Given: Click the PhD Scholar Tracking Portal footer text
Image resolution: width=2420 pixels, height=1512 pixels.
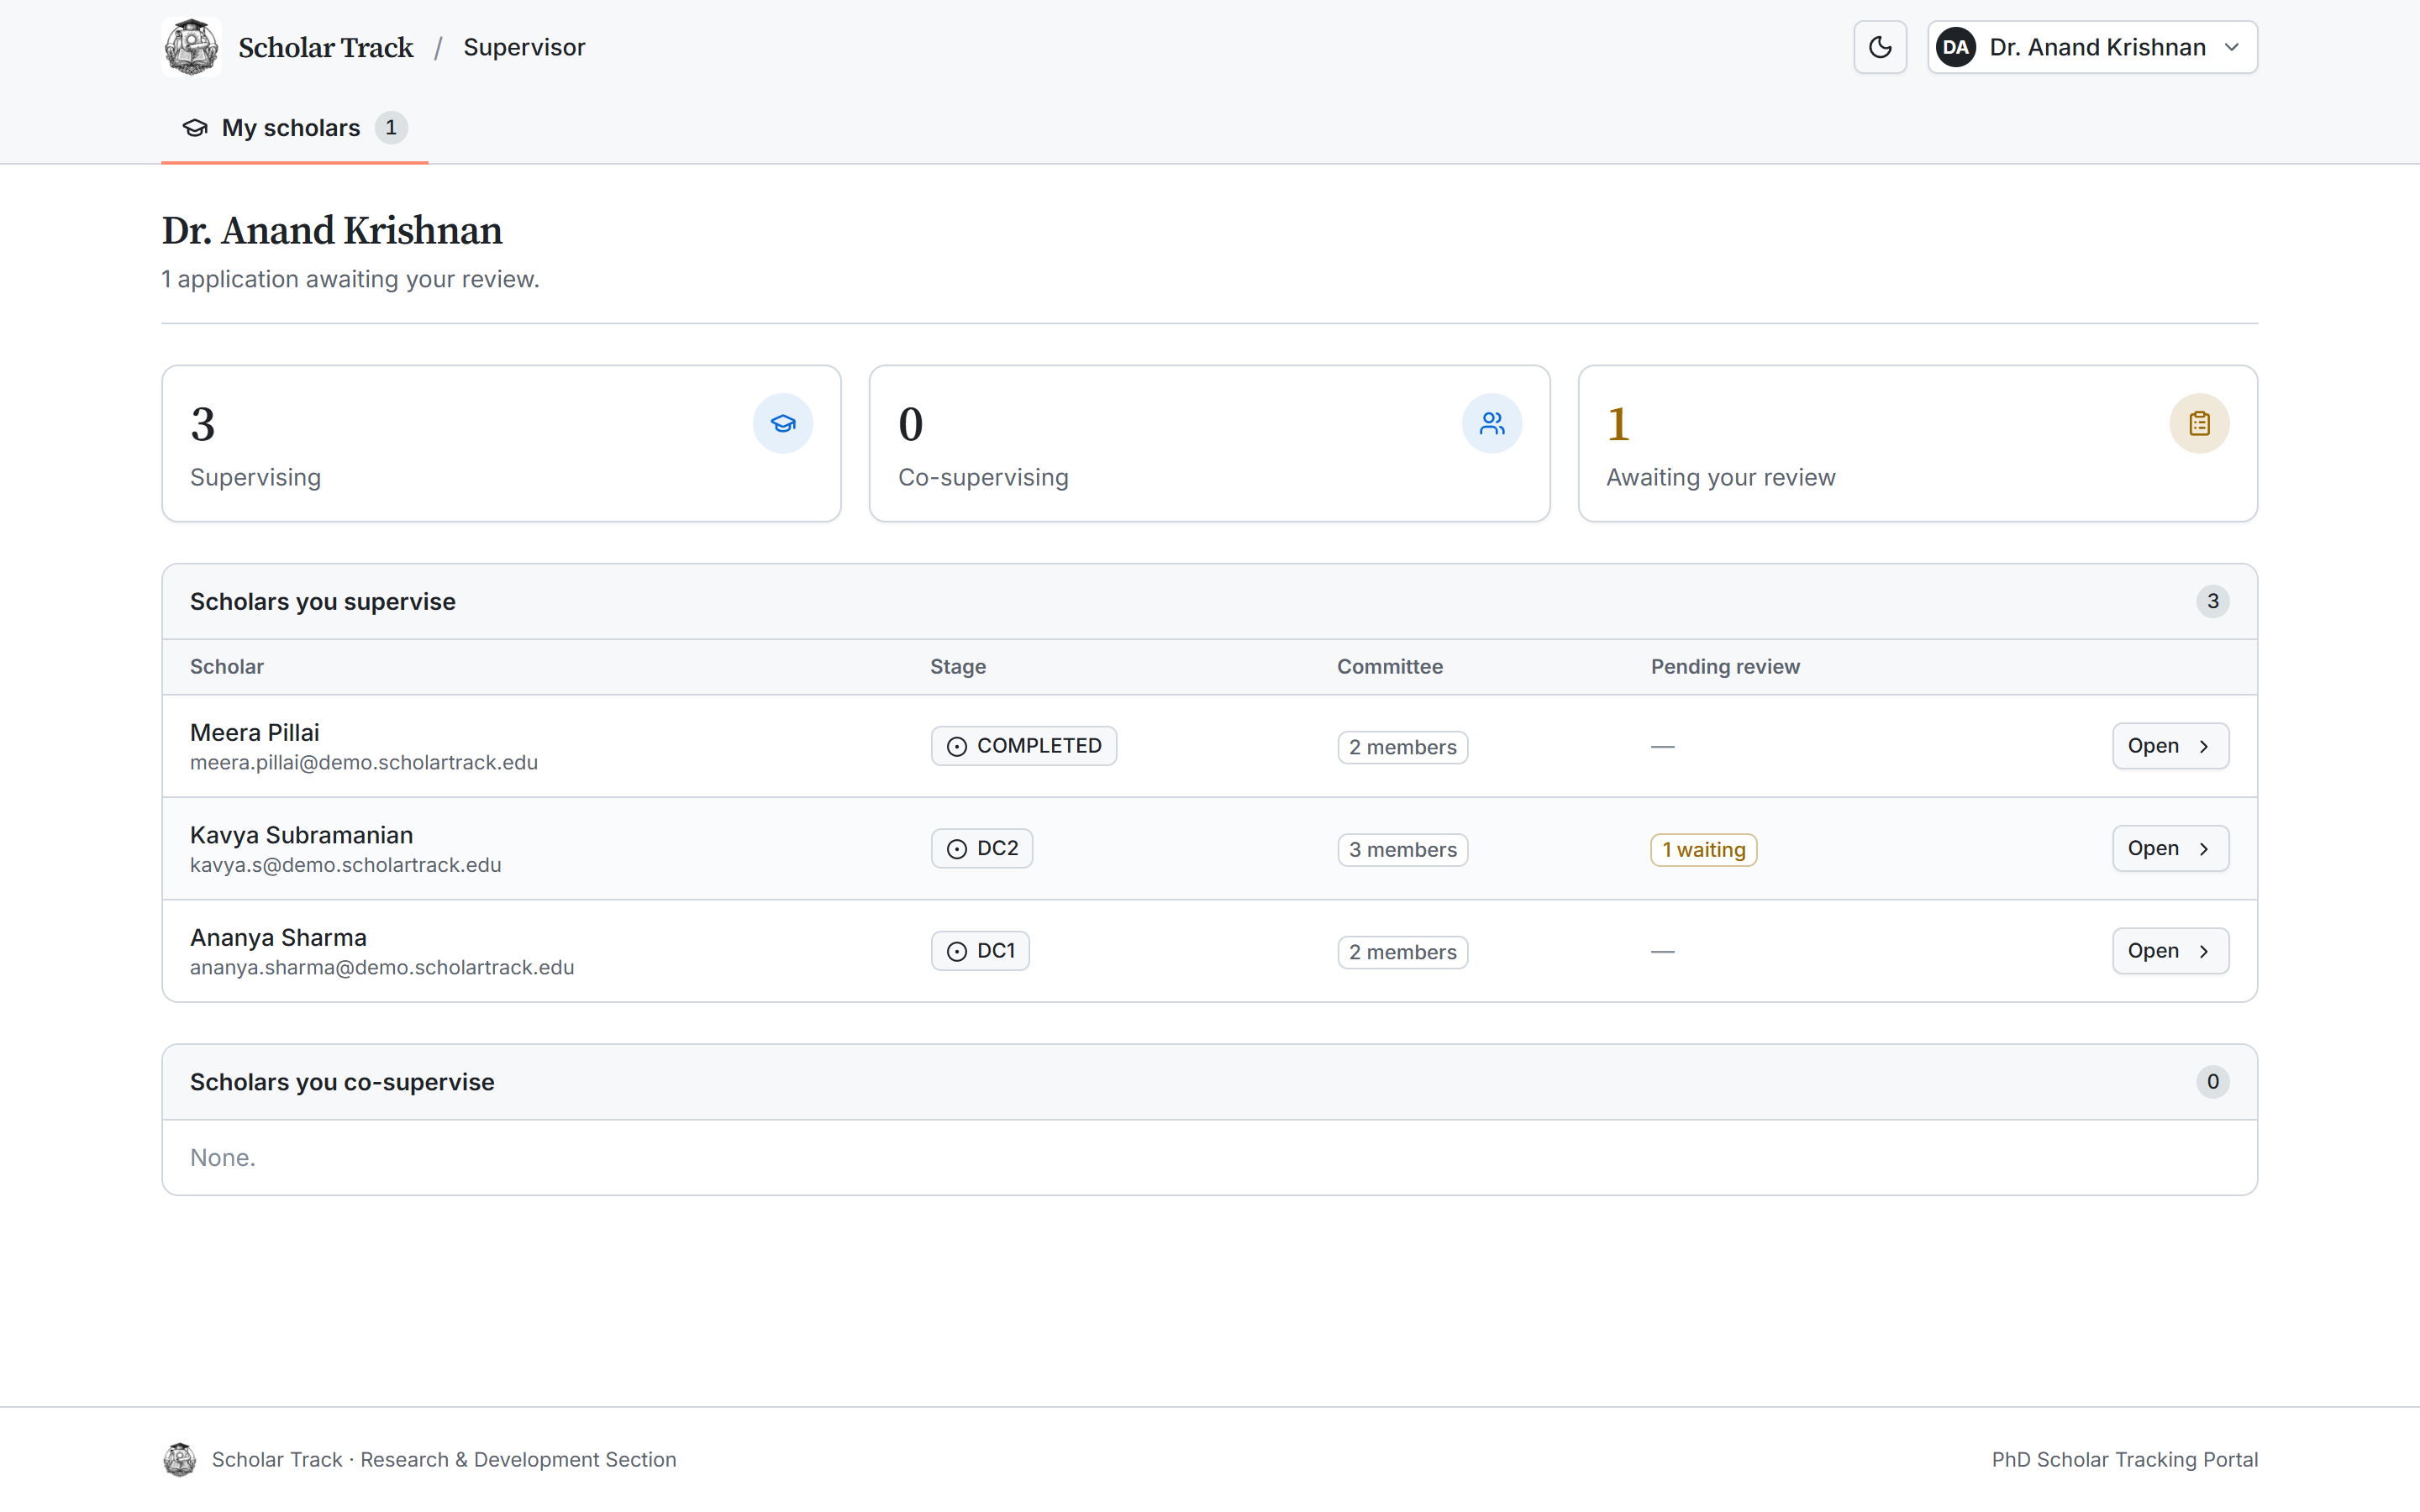Looking at the screenshot, I should click(2124, 1460).
